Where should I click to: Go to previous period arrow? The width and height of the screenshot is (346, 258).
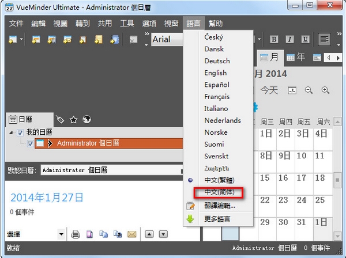[x=329, y=58]
